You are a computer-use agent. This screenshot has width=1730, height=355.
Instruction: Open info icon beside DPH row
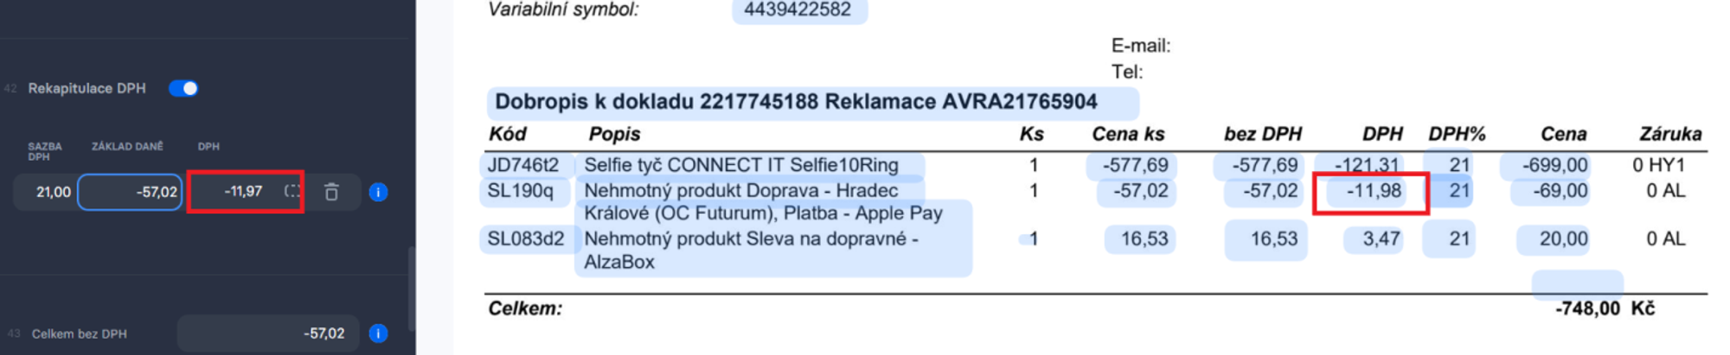pos(378,192)
